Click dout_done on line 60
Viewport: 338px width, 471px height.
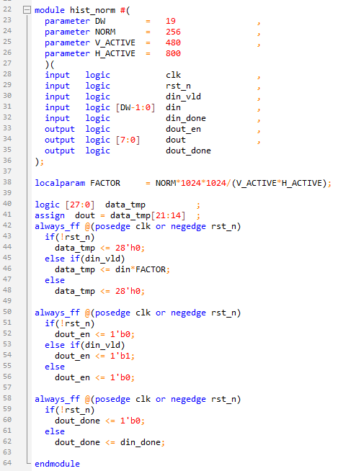pyautogui.click(x=77, y=421)
